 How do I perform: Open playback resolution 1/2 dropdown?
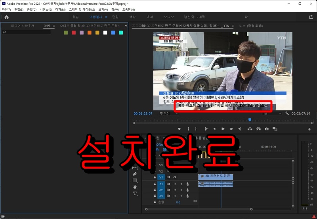pos(272,113)
